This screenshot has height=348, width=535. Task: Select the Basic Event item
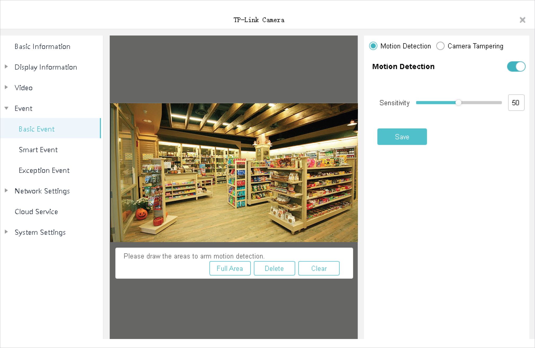click(x=37, y=129)
